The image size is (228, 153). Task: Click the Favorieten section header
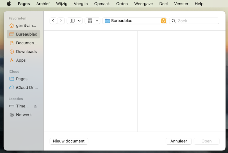click(x=17, y=18)
